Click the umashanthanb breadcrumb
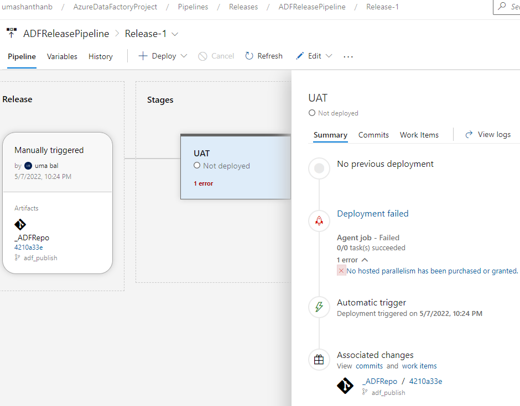 [x=27, y=7]
